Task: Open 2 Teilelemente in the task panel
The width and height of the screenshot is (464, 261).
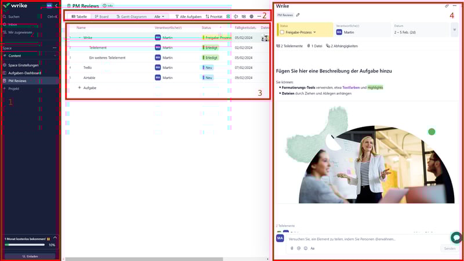Action: point(289,46)
